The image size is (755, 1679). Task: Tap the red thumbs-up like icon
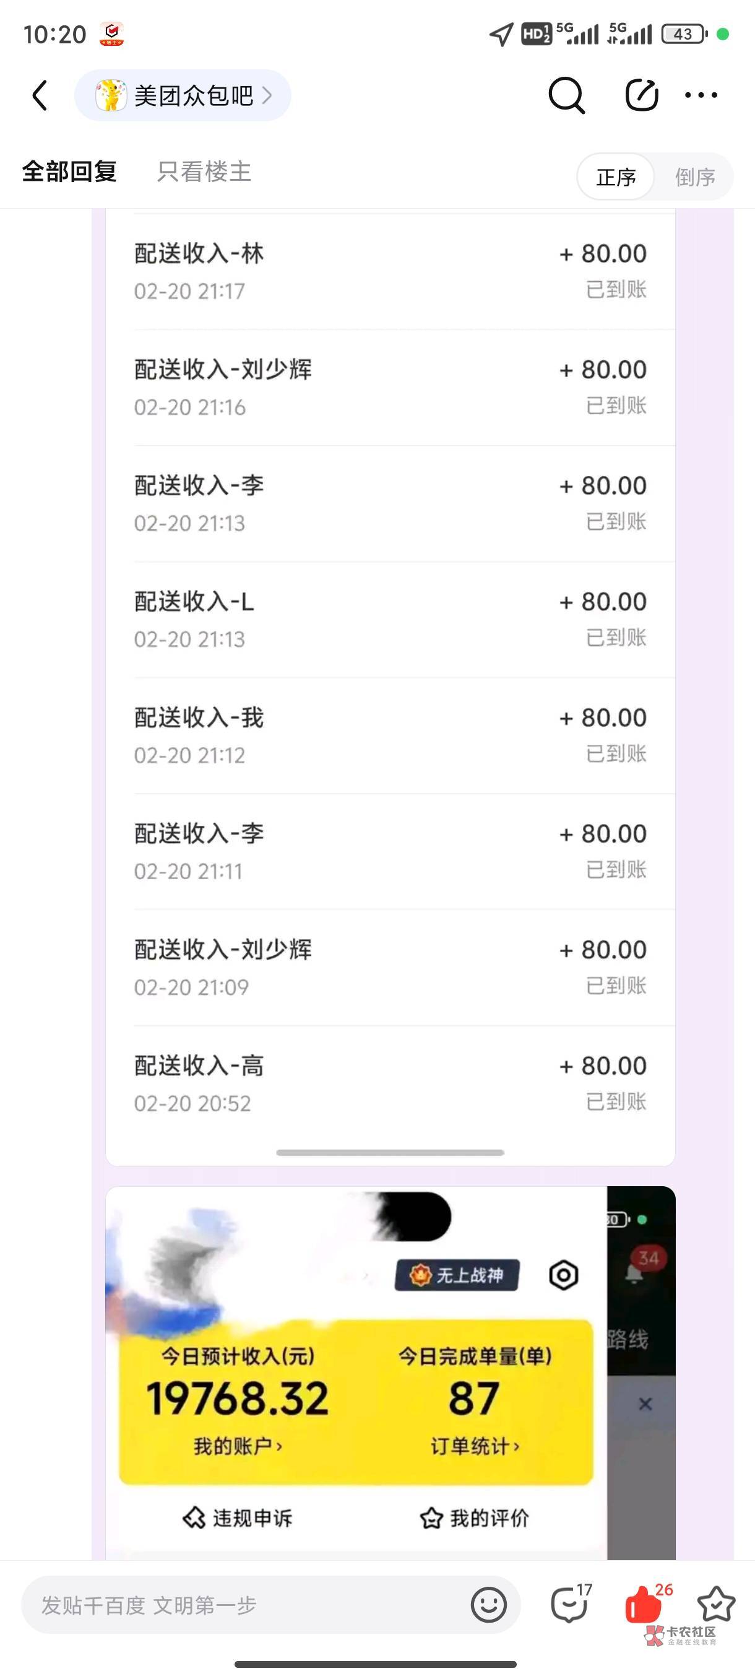click(643, 1605)
